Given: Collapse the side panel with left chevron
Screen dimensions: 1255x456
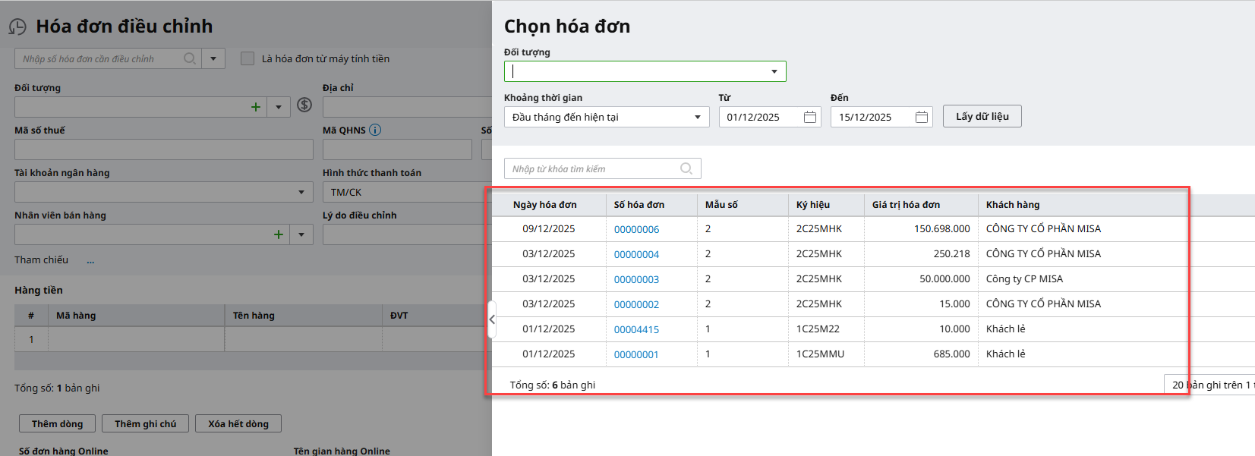Looking at the screenshot, I should [492, 319].
